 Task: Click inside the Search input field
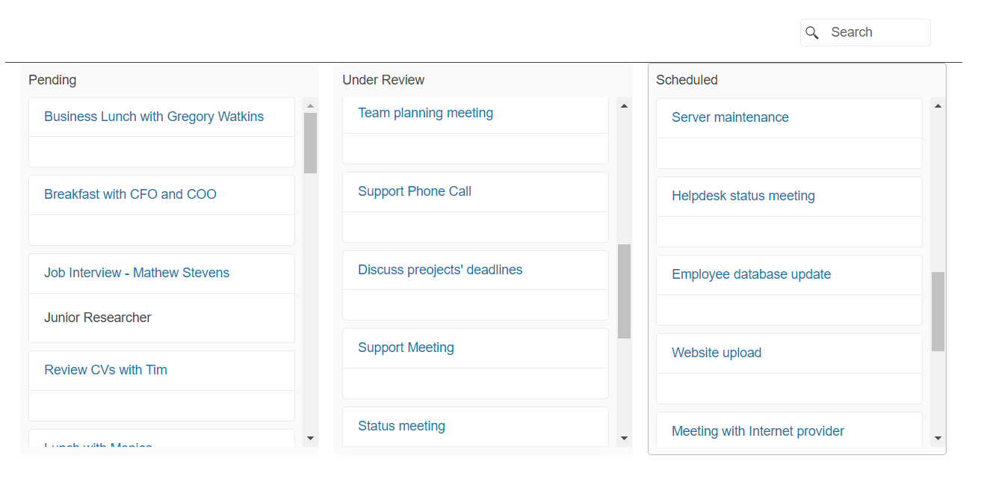pyautogui.click(x=874, y=32)
